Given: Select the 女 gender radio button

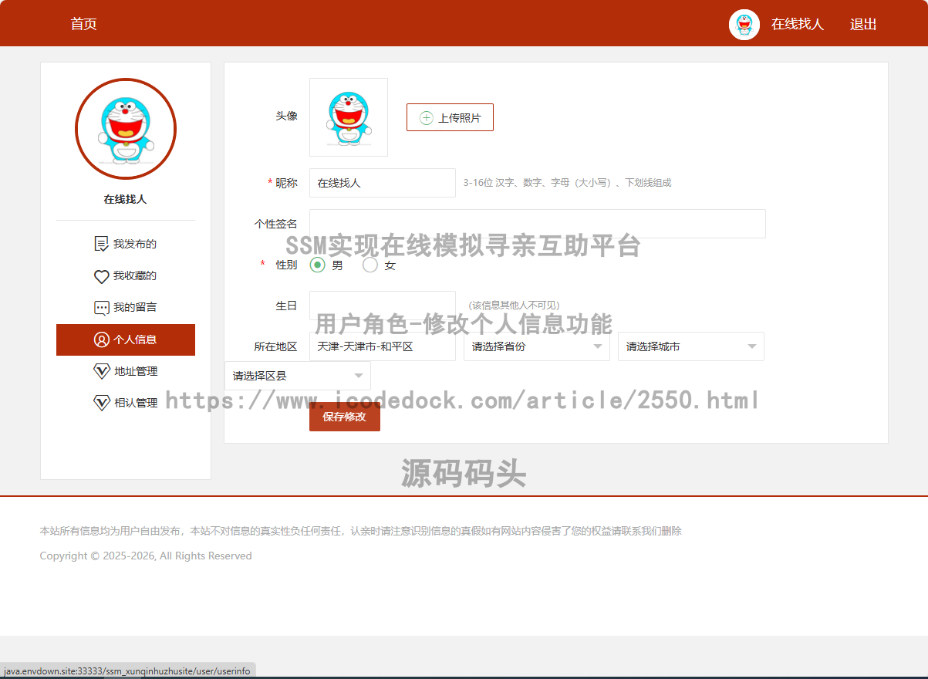Looking at the screenshot, I should (x=370, y=265).
